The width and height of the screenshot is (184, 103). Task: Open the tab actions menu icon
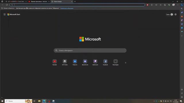coord(2,1)
